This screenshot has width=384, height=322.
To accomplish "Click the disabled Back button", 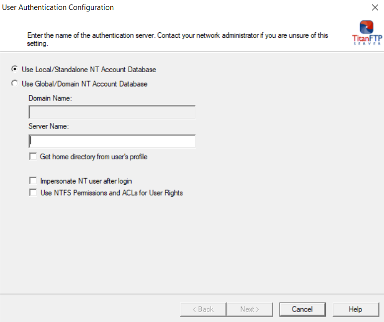I will pyautogui.click(x=203, y=309).
